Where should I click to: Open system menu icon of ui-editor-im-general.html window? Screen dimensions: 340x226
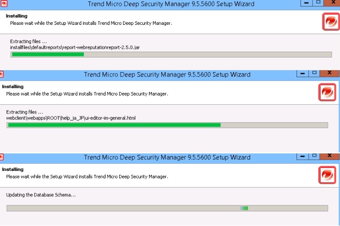click(1, 75)
